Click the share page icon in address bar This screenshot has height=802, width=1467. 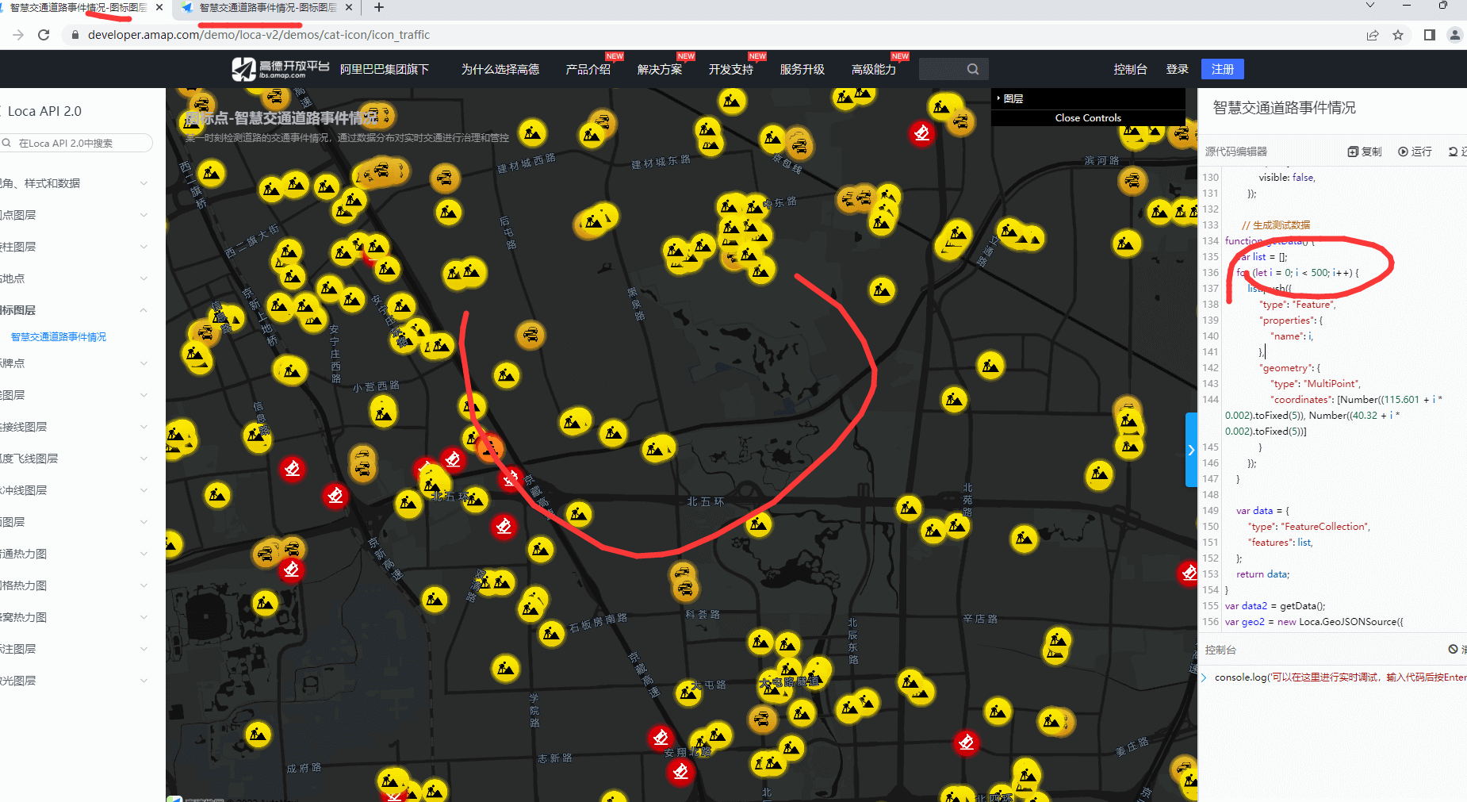point(1373,35)
